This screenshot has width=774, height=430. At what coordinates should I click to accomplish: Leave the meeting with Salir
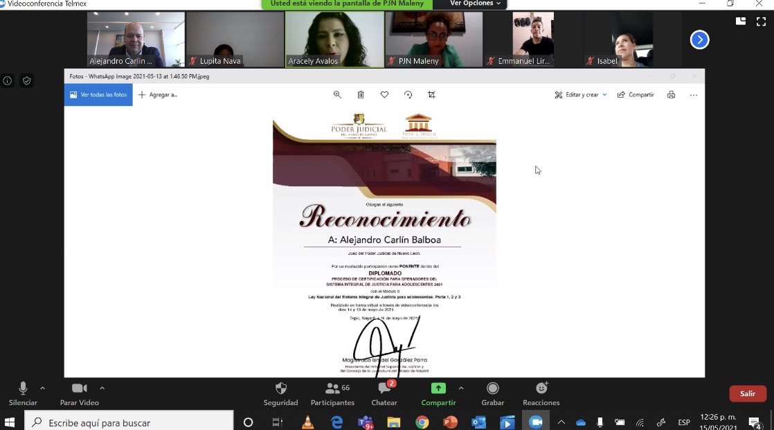pos(747,393)
